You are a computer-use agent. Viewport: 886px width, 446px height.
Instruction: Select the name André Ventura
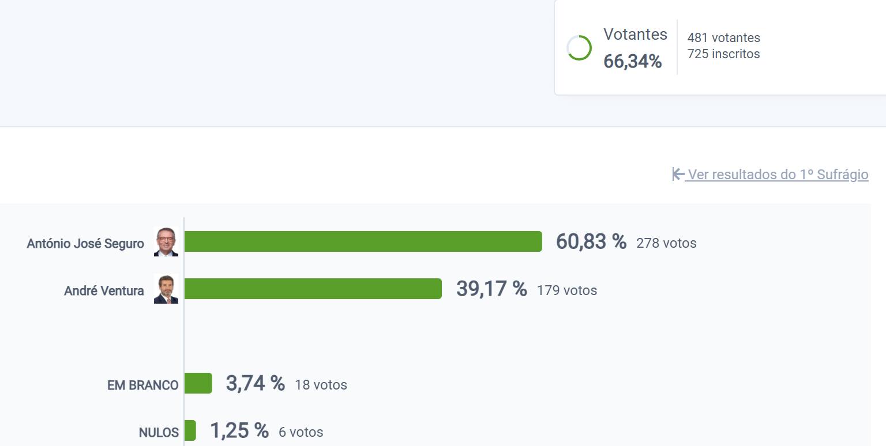pos(104,290)
